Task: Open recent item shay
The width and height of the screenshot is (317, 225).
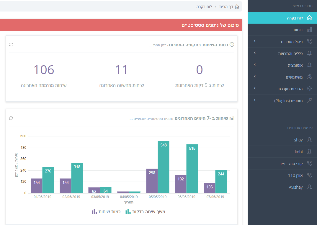Action: point(282,140)
